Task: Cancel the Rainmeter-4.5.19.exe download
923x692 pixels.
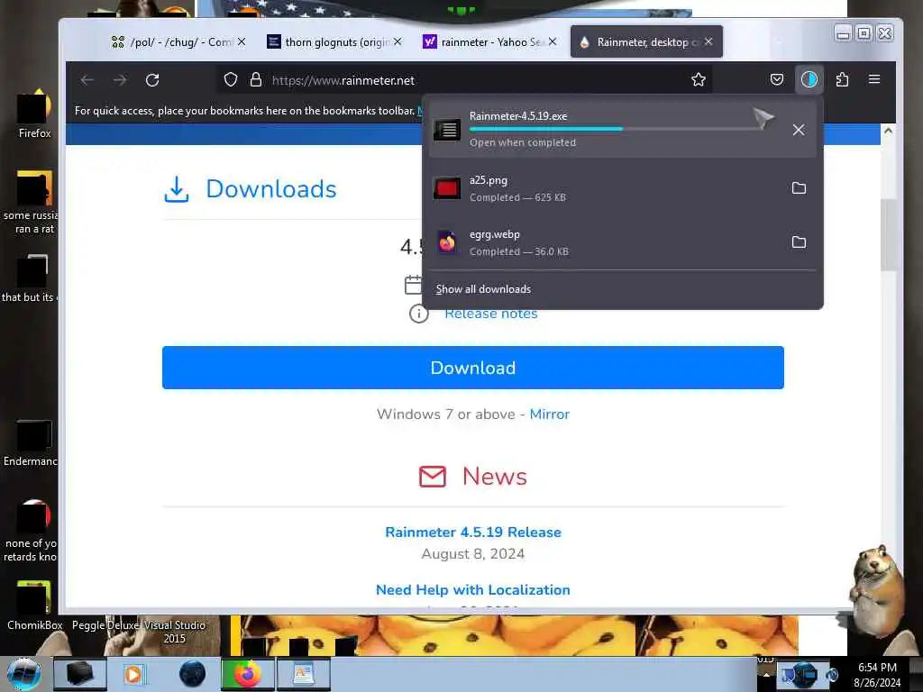Action: (799, 130)
